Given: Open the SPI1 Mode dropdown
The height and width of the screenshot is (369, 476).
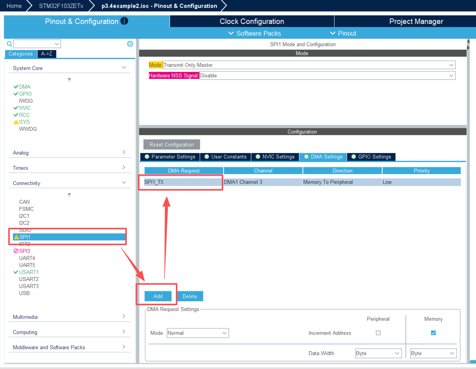Looking at the screenshot, I should (309, 65).
